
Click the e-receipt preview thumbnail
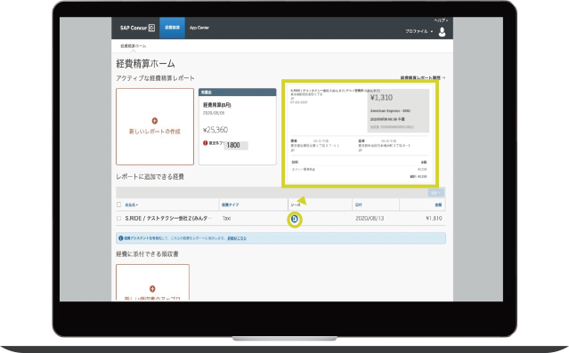(x=360, y=133)
